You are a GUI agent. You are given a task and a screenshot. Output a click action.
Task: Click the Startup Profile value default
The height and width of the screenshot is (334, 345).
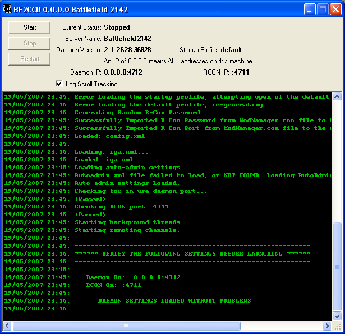coord(231,50)
